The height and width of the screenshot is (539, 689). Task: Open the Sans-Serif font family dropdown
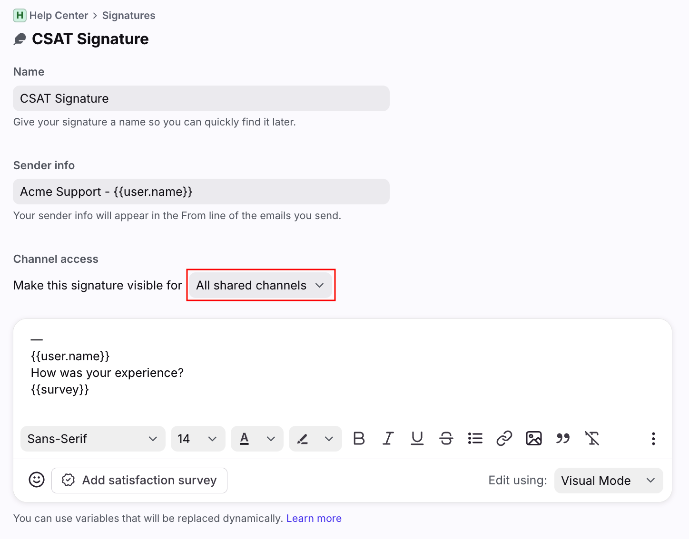(93, 439)
